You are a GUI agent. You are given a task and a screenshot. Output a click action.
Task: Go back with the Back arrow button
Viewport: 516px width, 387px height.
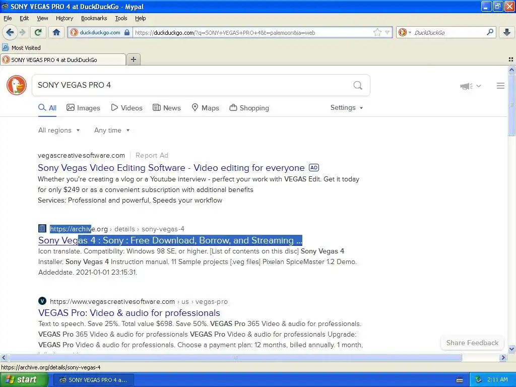[x=9, y=32]
